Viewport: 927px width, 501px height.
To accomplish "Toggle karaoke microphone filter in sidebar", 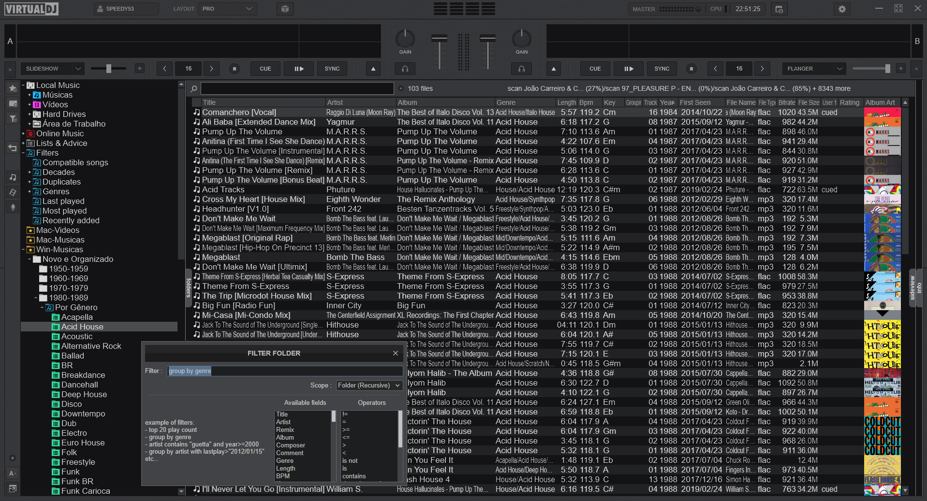I will click(13, 207).
